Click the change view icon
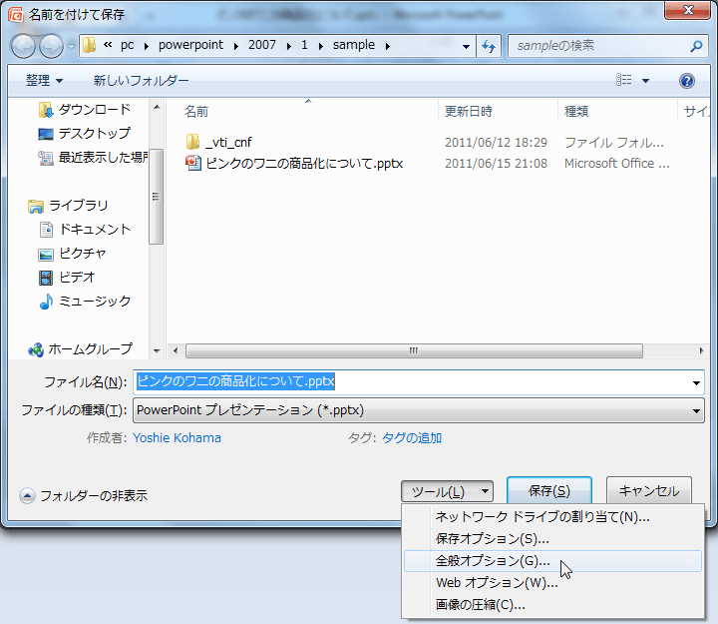This screenshot has width=718, height=624. 623,80
